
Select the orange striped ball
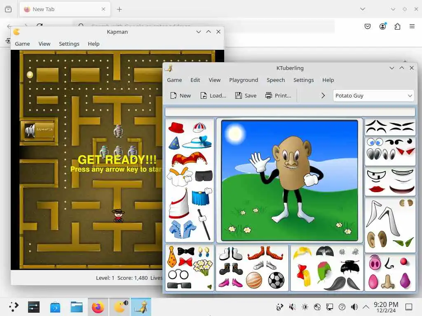(x=254, y=280)
